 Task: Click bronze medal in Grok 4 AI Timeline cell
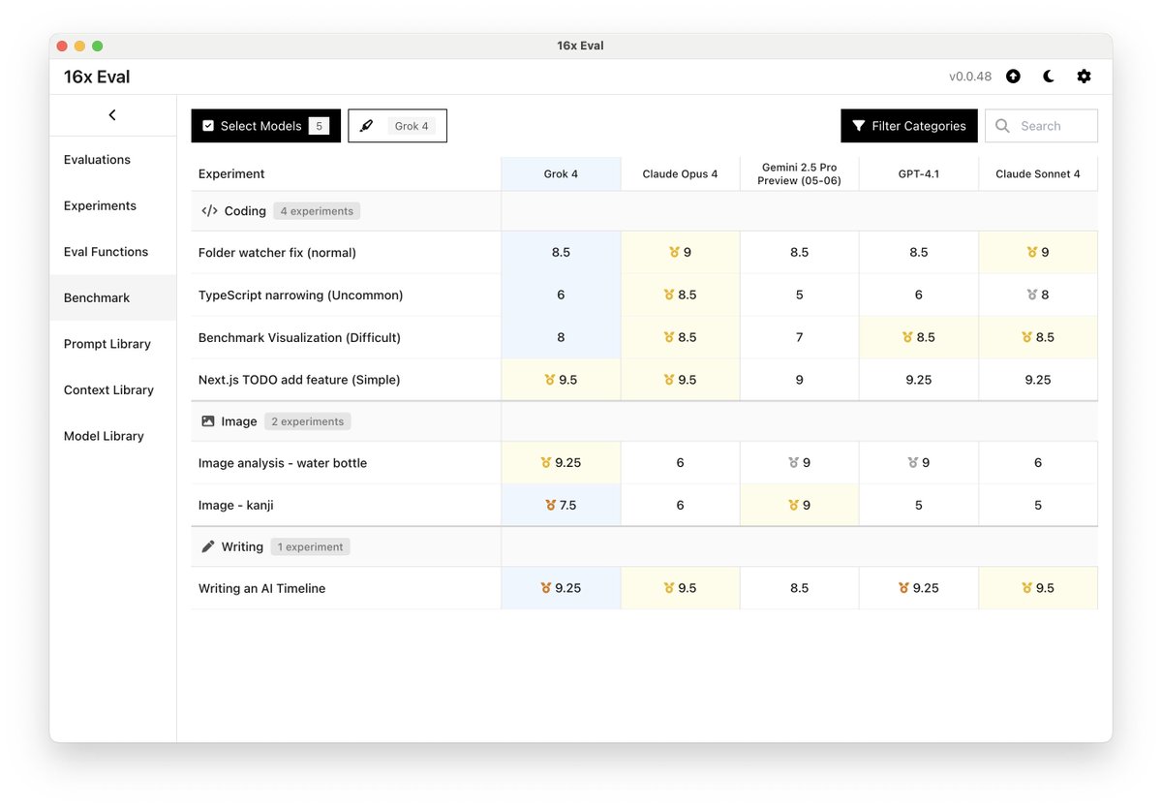[x=546, y=588]
